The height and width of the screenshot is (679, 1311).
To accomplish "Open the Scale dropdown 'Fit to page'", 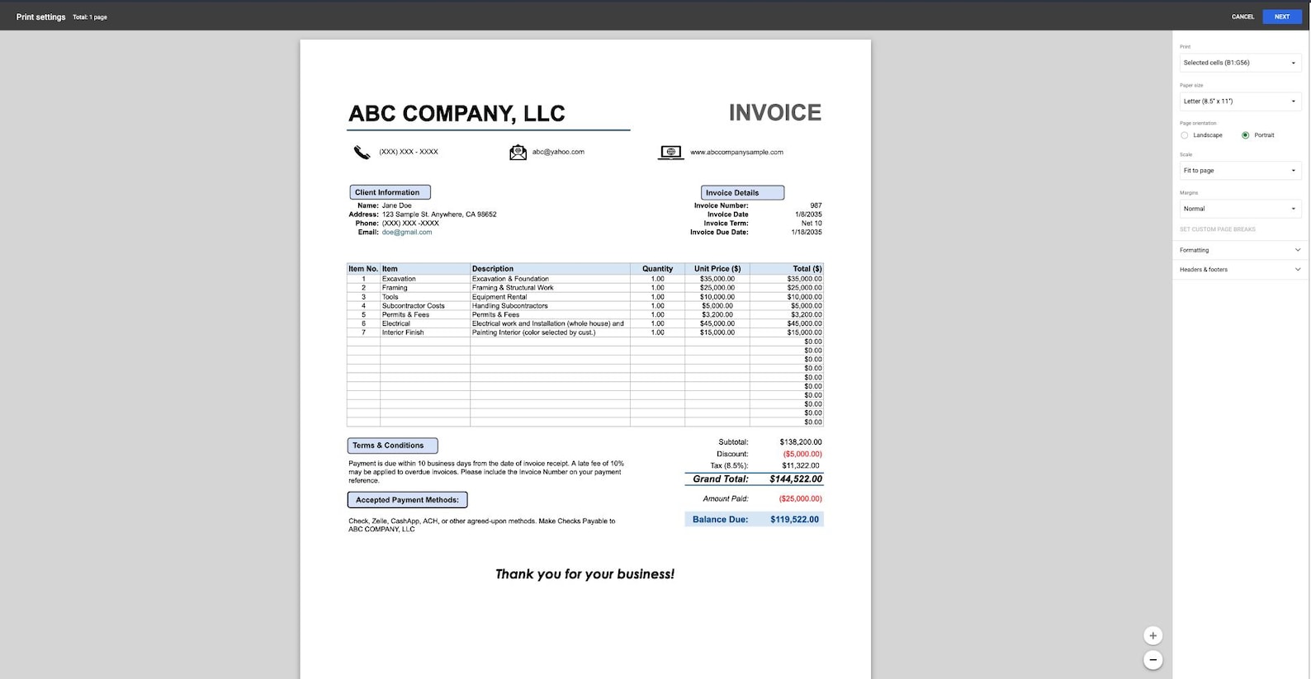I will (1240, 171).
